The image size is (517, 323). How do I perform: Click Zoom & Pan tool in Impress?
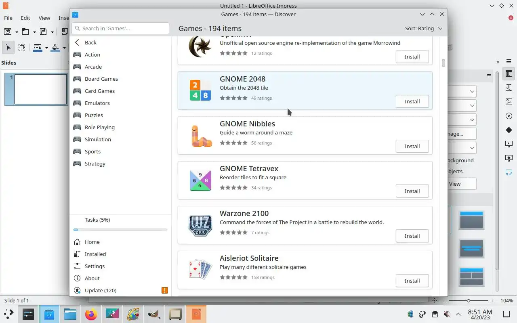22,47
